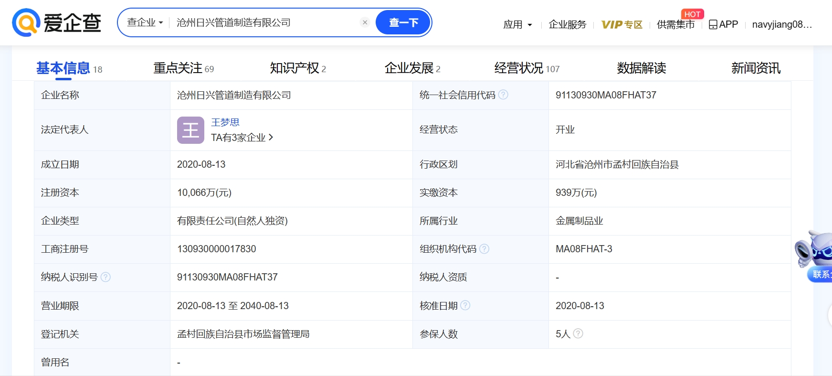The image size is (832, 376).
Task: Open the help icon next to 5人
Action: point(578,333)
